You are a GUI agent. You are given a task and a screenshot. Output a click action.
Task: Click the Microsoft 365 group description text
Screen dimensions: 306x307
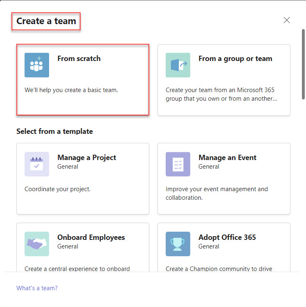(221, 94)
